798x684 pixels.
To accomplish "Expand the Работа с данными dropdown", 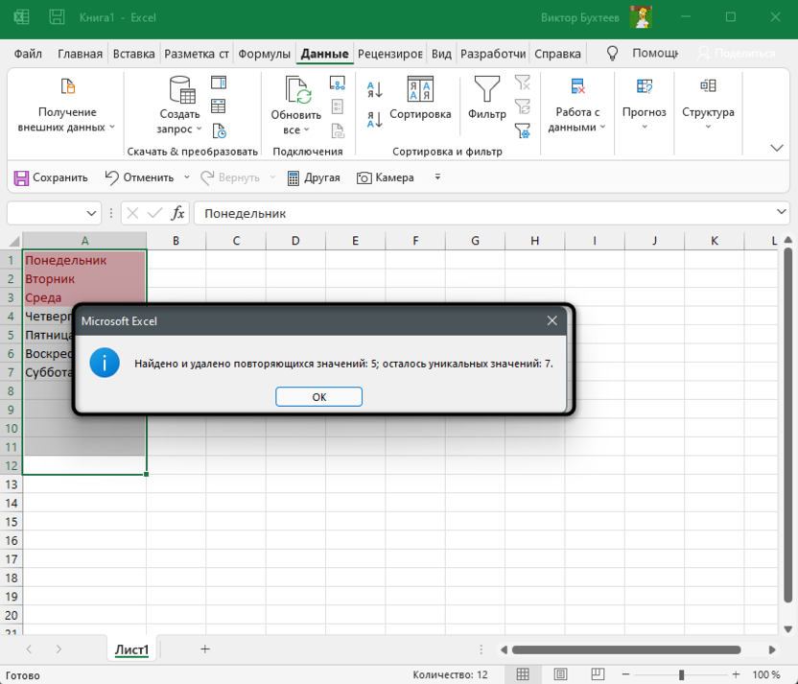I will (x=602, y=127).
